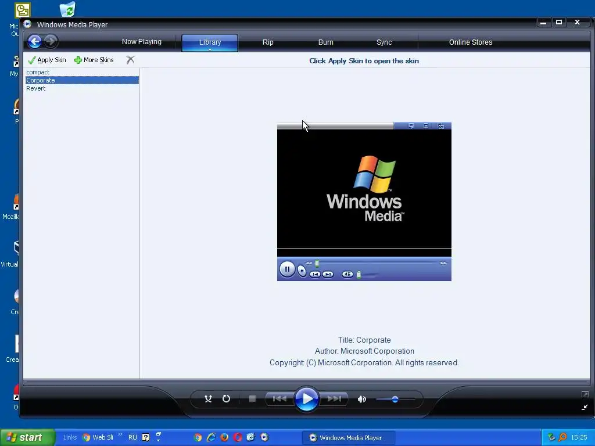Click the orange magnifier tray icon

click(562, 437)
